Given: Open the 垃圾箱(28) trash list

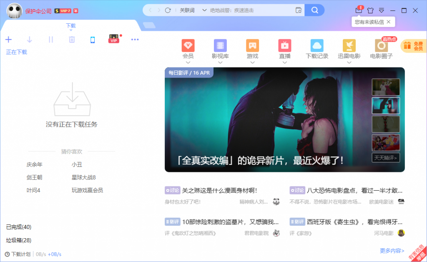Looking at the screenshot, I should [19, 240].
